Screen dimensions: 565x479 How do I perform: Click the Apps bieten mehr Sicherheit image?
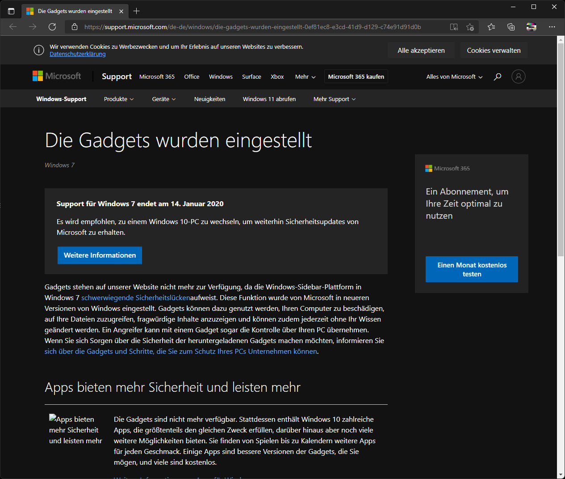76,430
